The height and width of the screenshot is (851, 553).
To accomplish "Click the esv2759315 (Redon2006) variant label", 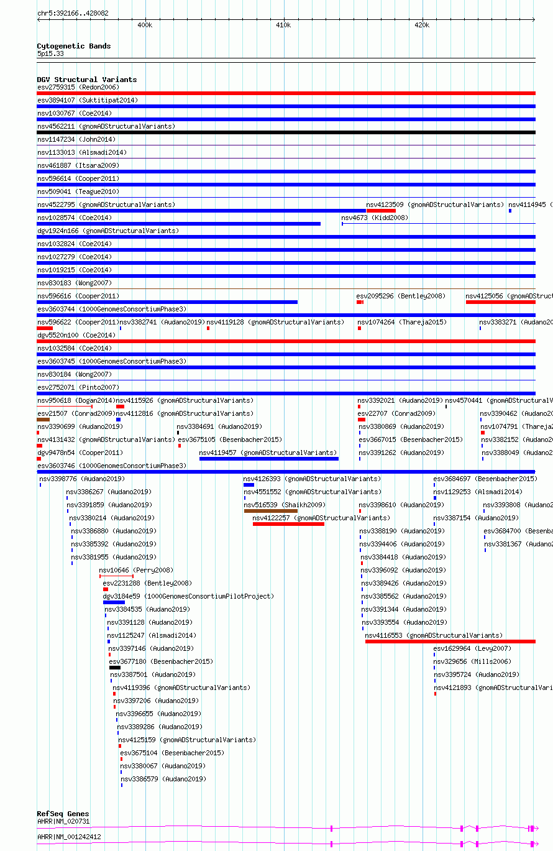I will (78, 87).
